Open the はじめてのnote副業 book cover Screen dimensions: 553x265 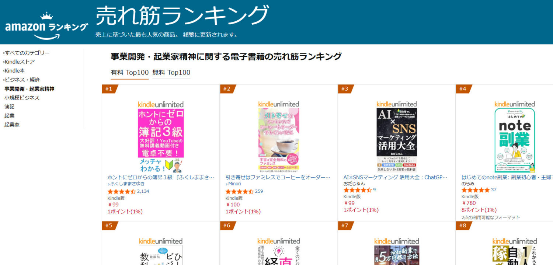515,140
